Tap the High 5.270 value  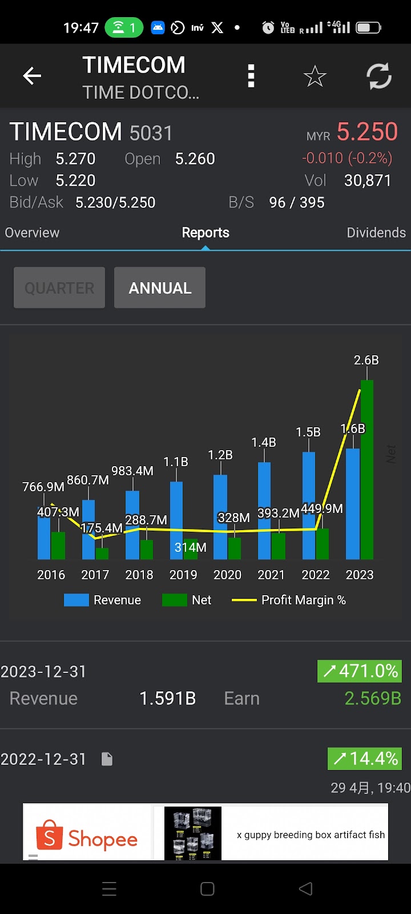tap(75, 158)
